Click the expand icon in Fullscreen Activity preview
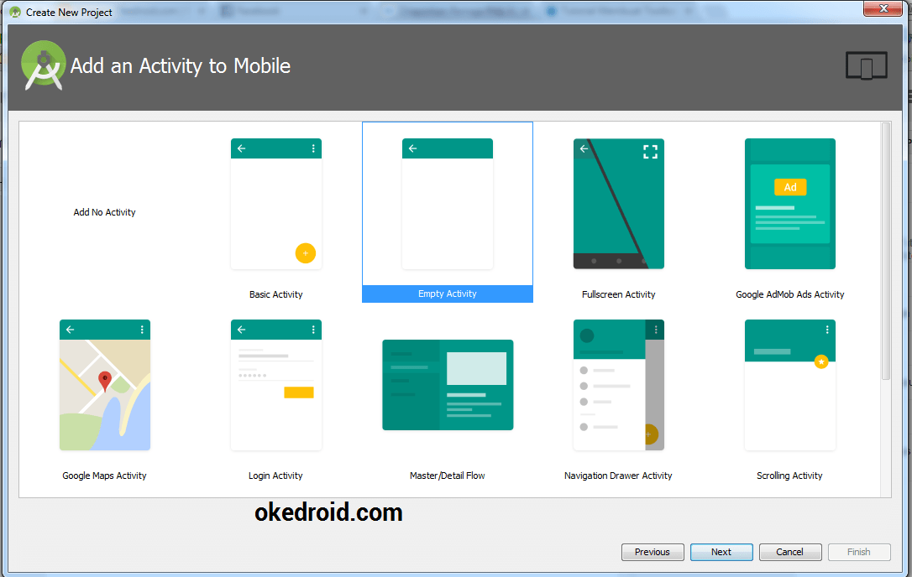 click(649, 152)
